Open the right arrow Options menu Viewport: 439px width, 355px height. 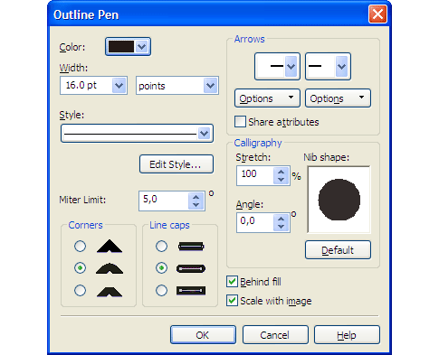[338, 98]
